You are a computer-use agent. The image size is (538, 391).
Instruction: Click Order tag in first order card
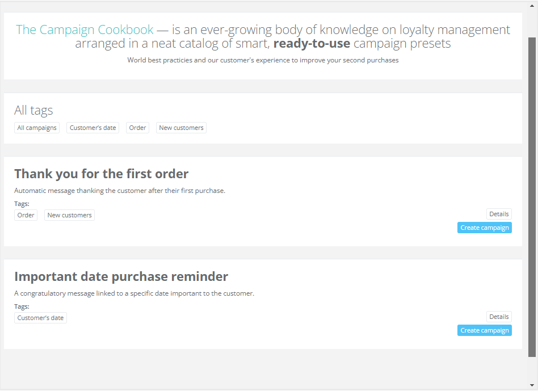click(x=26, y=215)
